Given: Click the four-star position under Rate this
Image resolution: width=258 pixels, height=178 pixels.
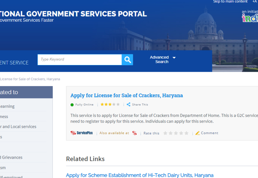Looking at the screenshot, I should [181, 133].
